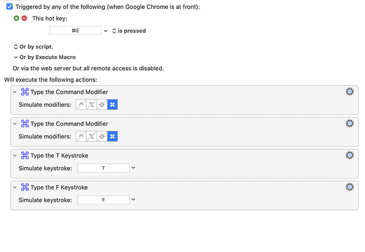Click the command icon of F Keystroke action
The image size is (365, 252).
point(24,187)
